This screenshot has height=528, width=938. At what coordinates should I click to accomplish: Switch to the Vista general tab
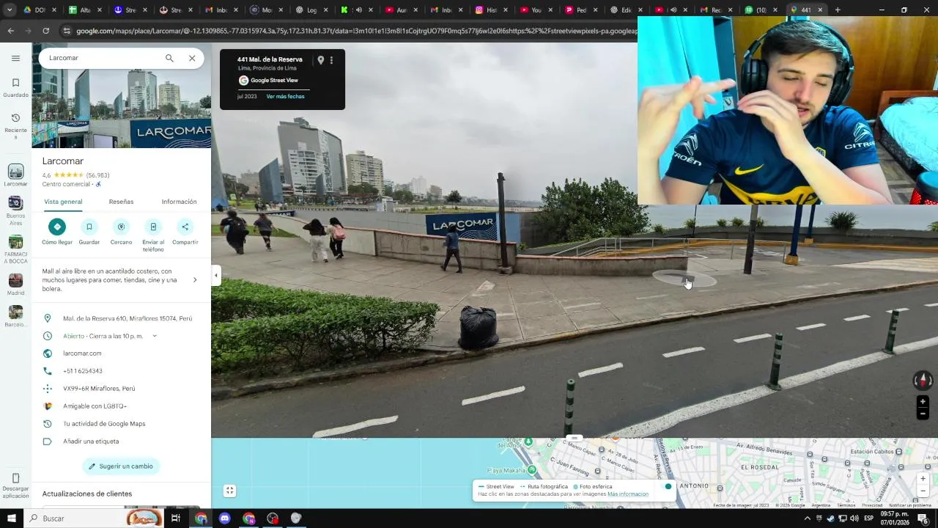(63, 202)
